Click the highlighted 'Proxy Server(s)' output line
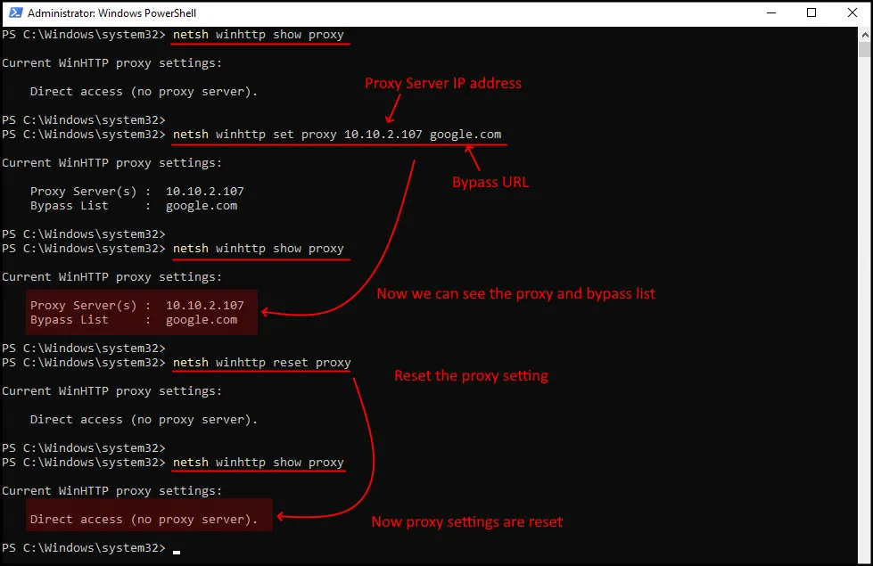873x566 pixels. (136, 306)
